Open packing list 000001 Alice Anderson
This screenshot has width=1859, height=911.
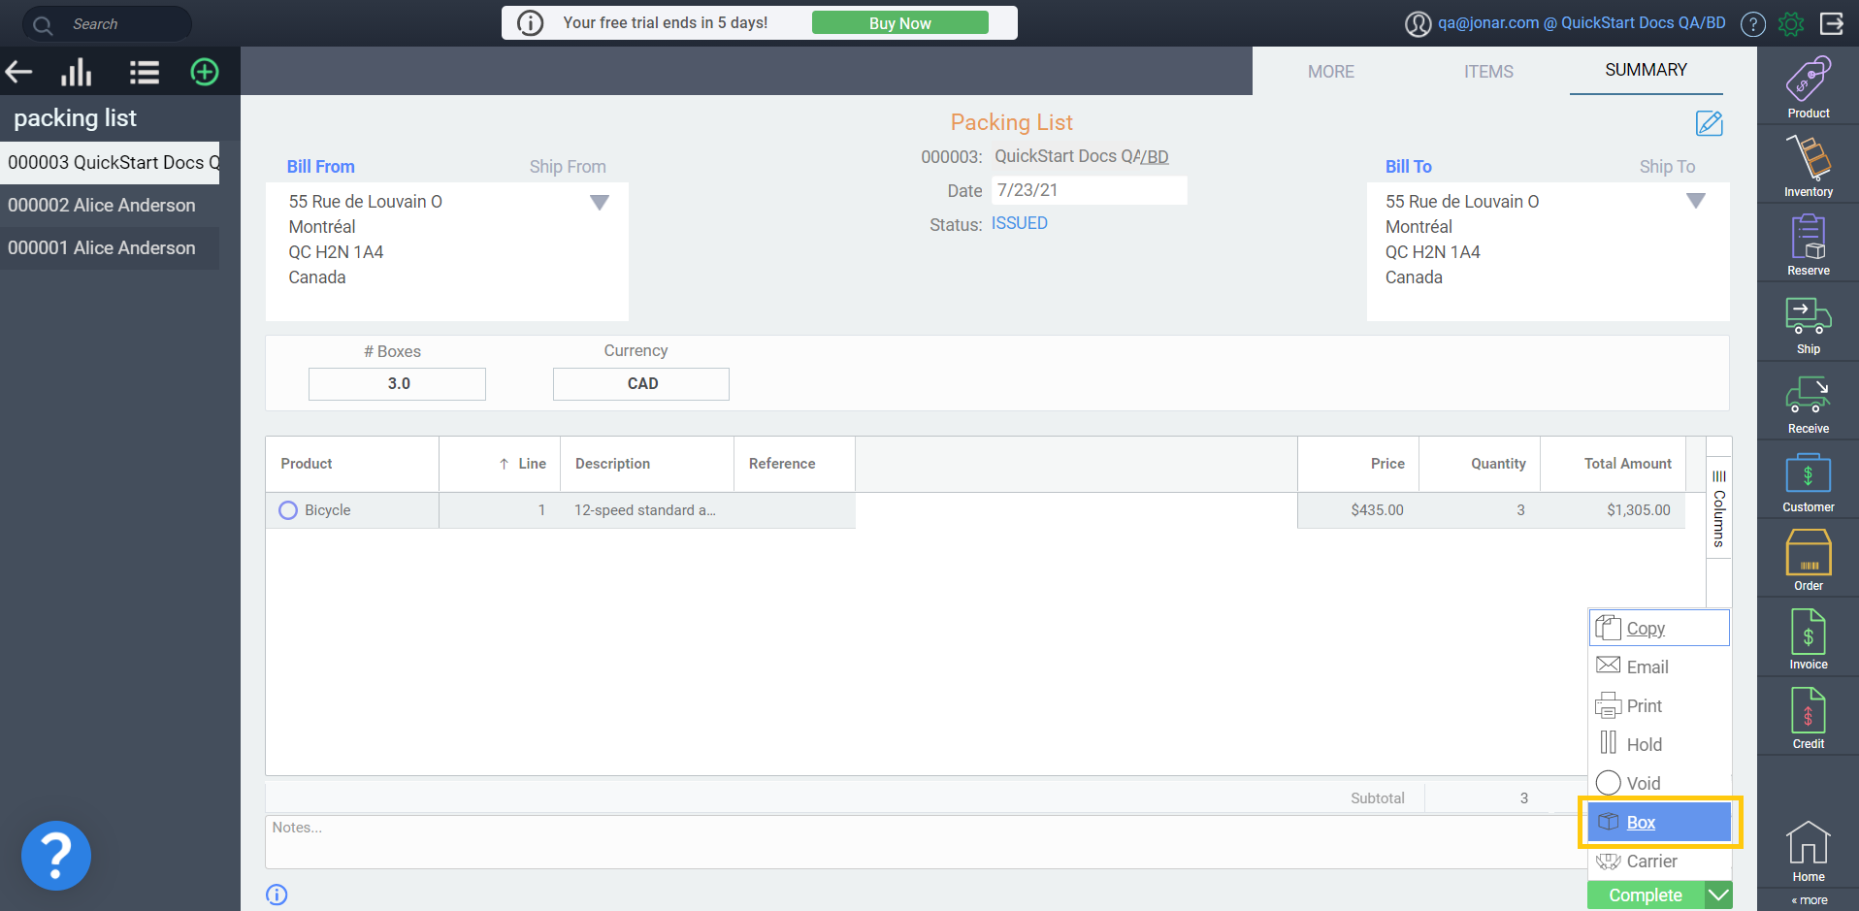coord(110,248)
